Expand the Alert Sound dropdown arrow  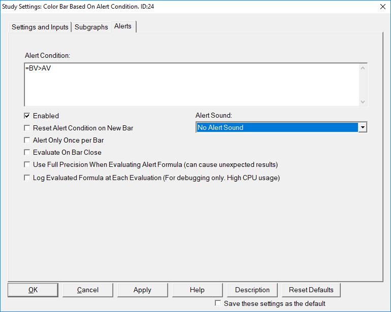[363, 127]
